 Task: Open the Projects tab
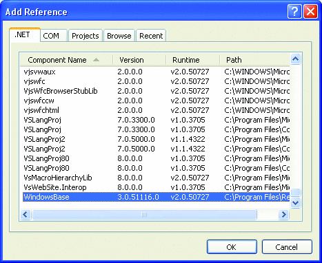click(x=85, y=36)
